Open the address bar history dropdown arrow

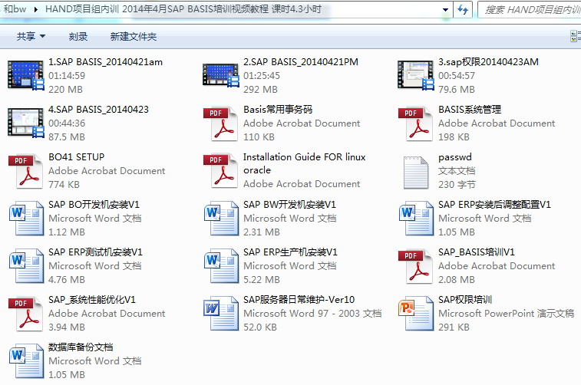[445, 10]
